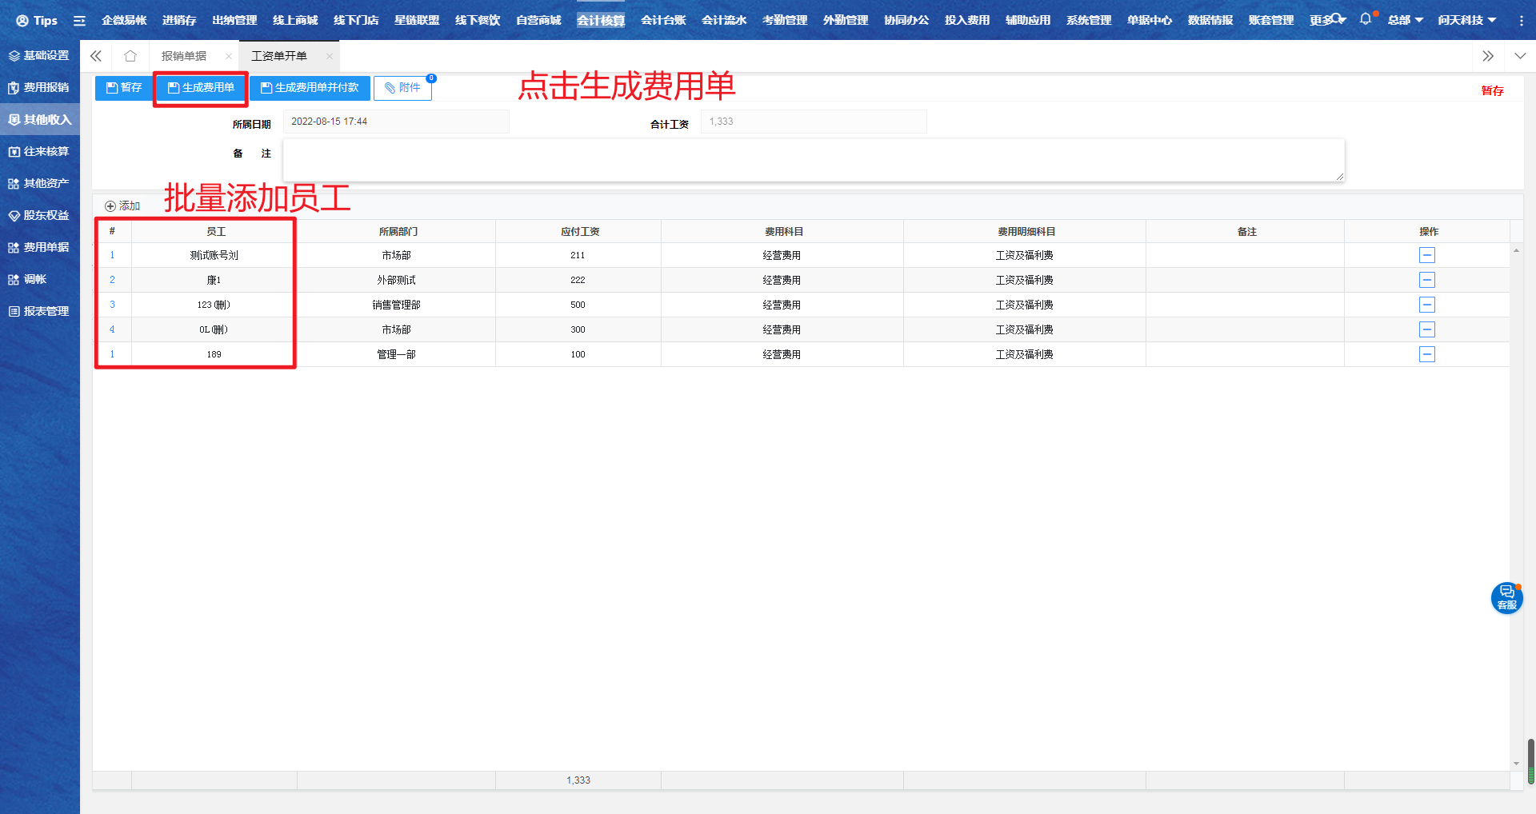
Task: Click the vertical three-dot menu icon
Action: pos(1521,21)
